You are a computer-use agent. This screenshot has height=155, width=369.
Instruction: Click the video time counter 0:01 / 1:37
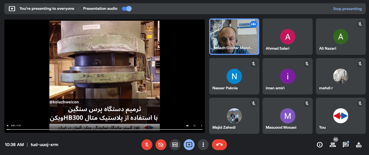click(x=16, y=126)
